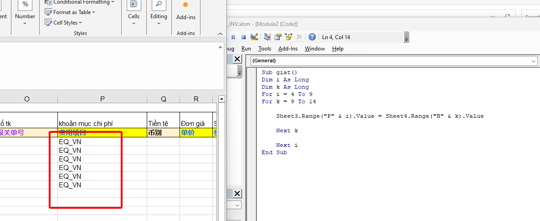Click the Number percent icon

[25, 4]
